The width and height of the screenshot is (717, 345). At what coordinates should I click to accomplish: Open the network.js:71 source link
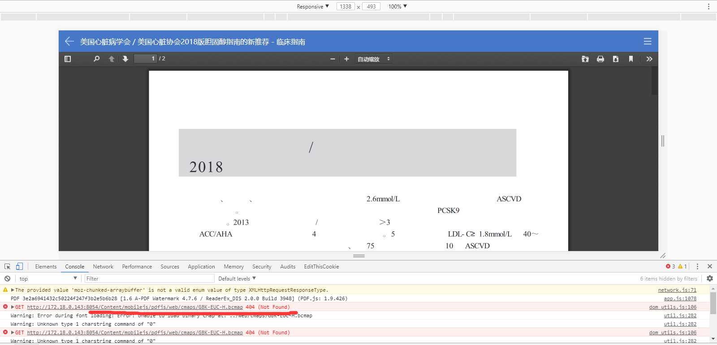point(677,290)
